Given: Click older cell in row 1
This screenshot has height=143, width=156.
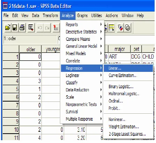Looking at the screenshot, I should click(30, 57).
